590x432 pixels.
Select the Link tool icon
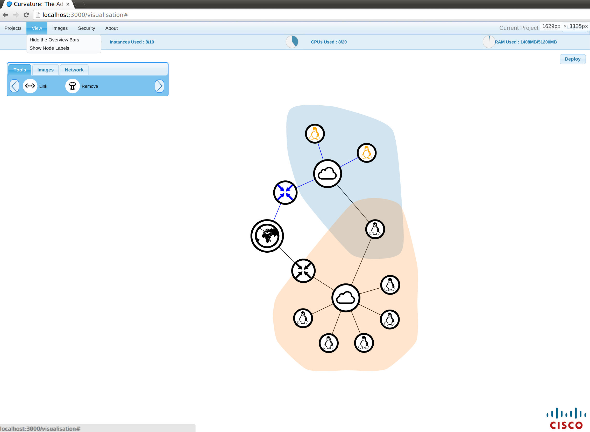tap(30, 86)
